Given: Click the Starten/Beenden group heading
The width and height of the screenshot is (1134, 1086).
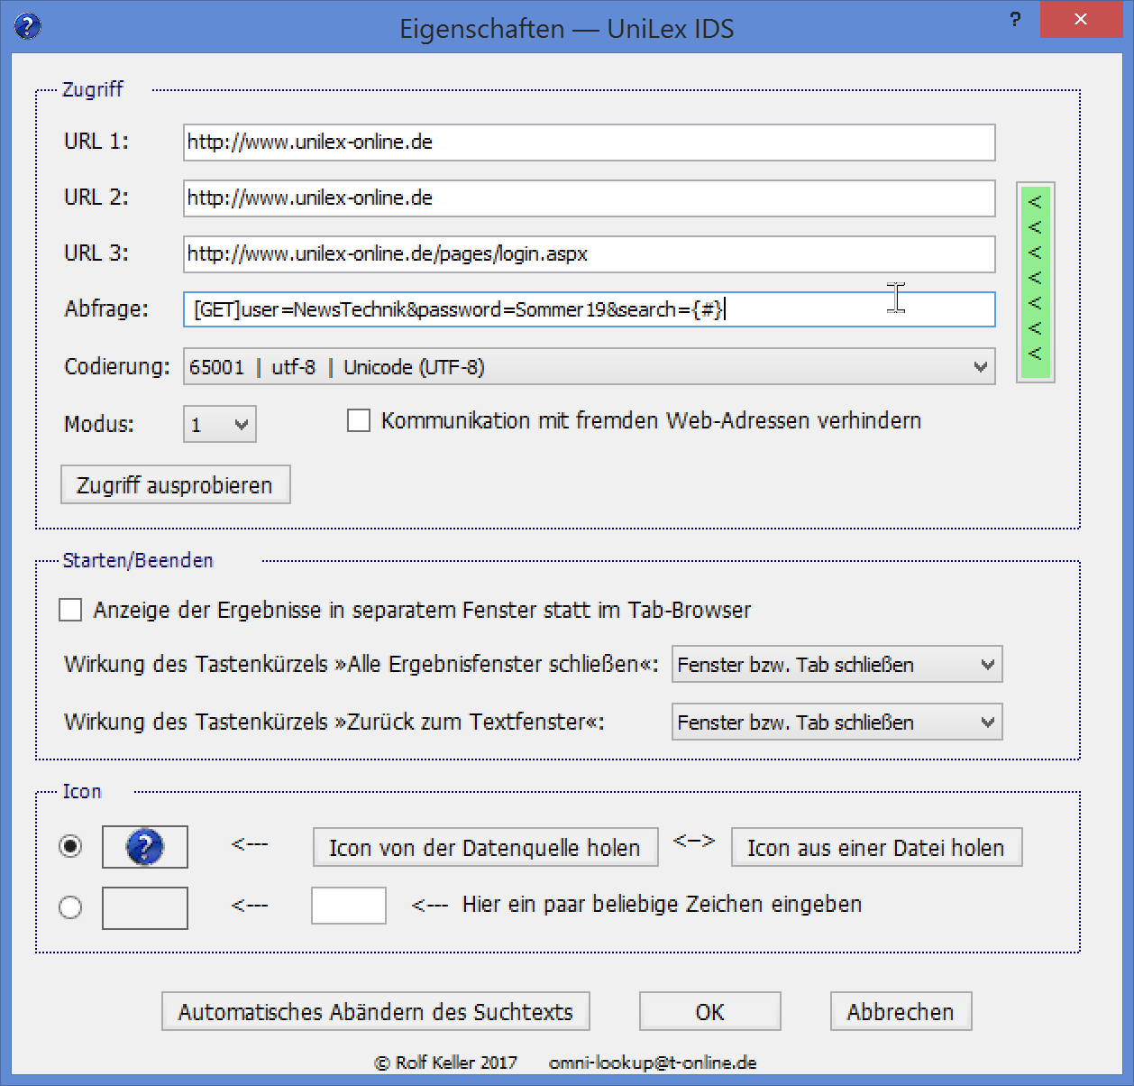Looking at the screenshot, I should pos(138,560).
